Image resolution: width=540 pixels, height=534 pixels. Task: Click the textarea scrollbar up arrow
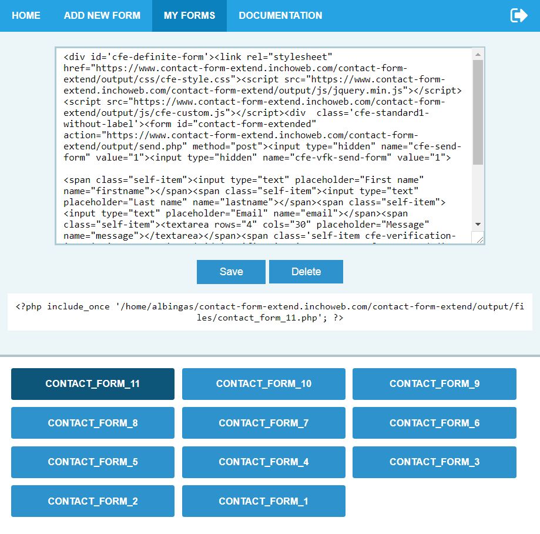coord(478,55)
